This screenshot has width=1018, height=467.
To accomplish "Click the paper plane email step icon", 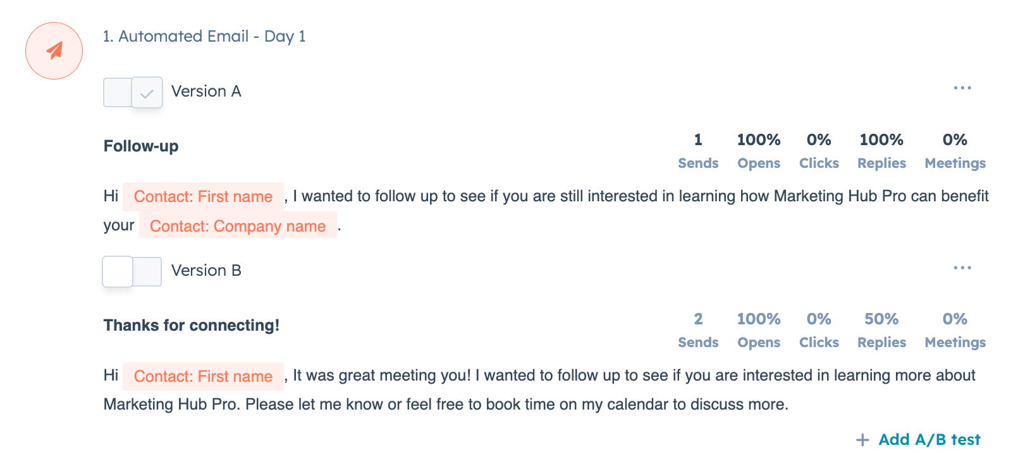I will pos(54,50).
